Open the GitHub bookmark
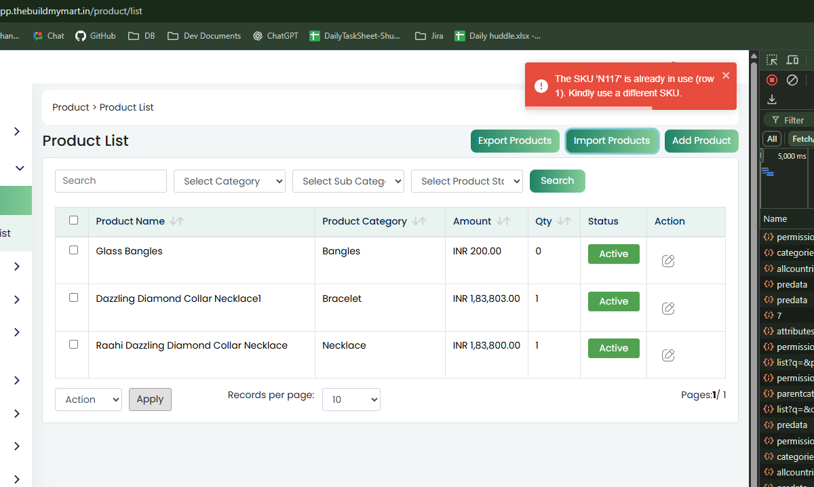Image resolution: width=814 pixels, height=487 pixels. (x=96, y=36)
